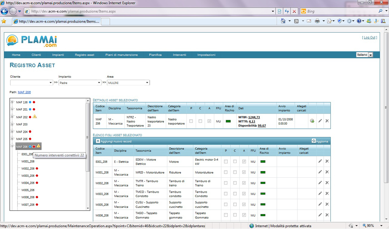The height and width of the screenshot is (229, 389).
Task: Click the Log Out link
Action: point(370,37)
